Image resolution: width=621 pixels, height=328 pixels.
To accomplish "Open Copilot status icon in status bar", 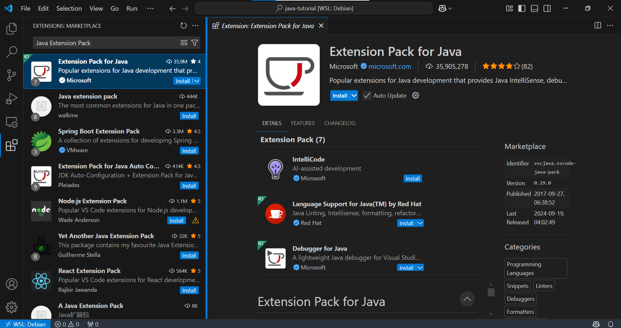I will [x=596, y=324].
